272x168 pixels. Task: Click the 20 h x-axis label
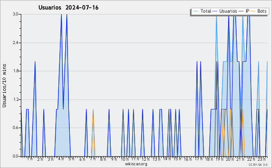click(x=230, y=159)
